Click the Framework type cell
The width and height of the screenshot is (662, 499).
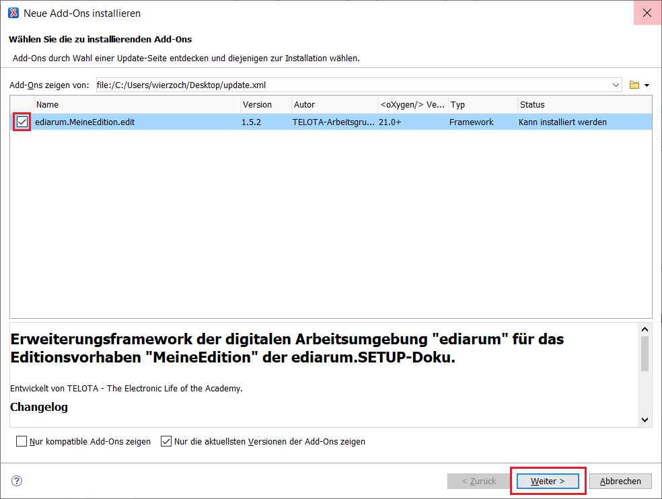(x=471, y=122)
